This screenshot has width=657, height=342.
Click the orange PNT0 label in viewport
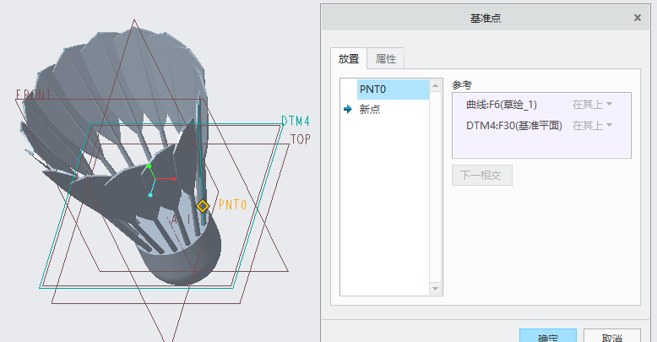pyautogui.click(x=233, y=205)
